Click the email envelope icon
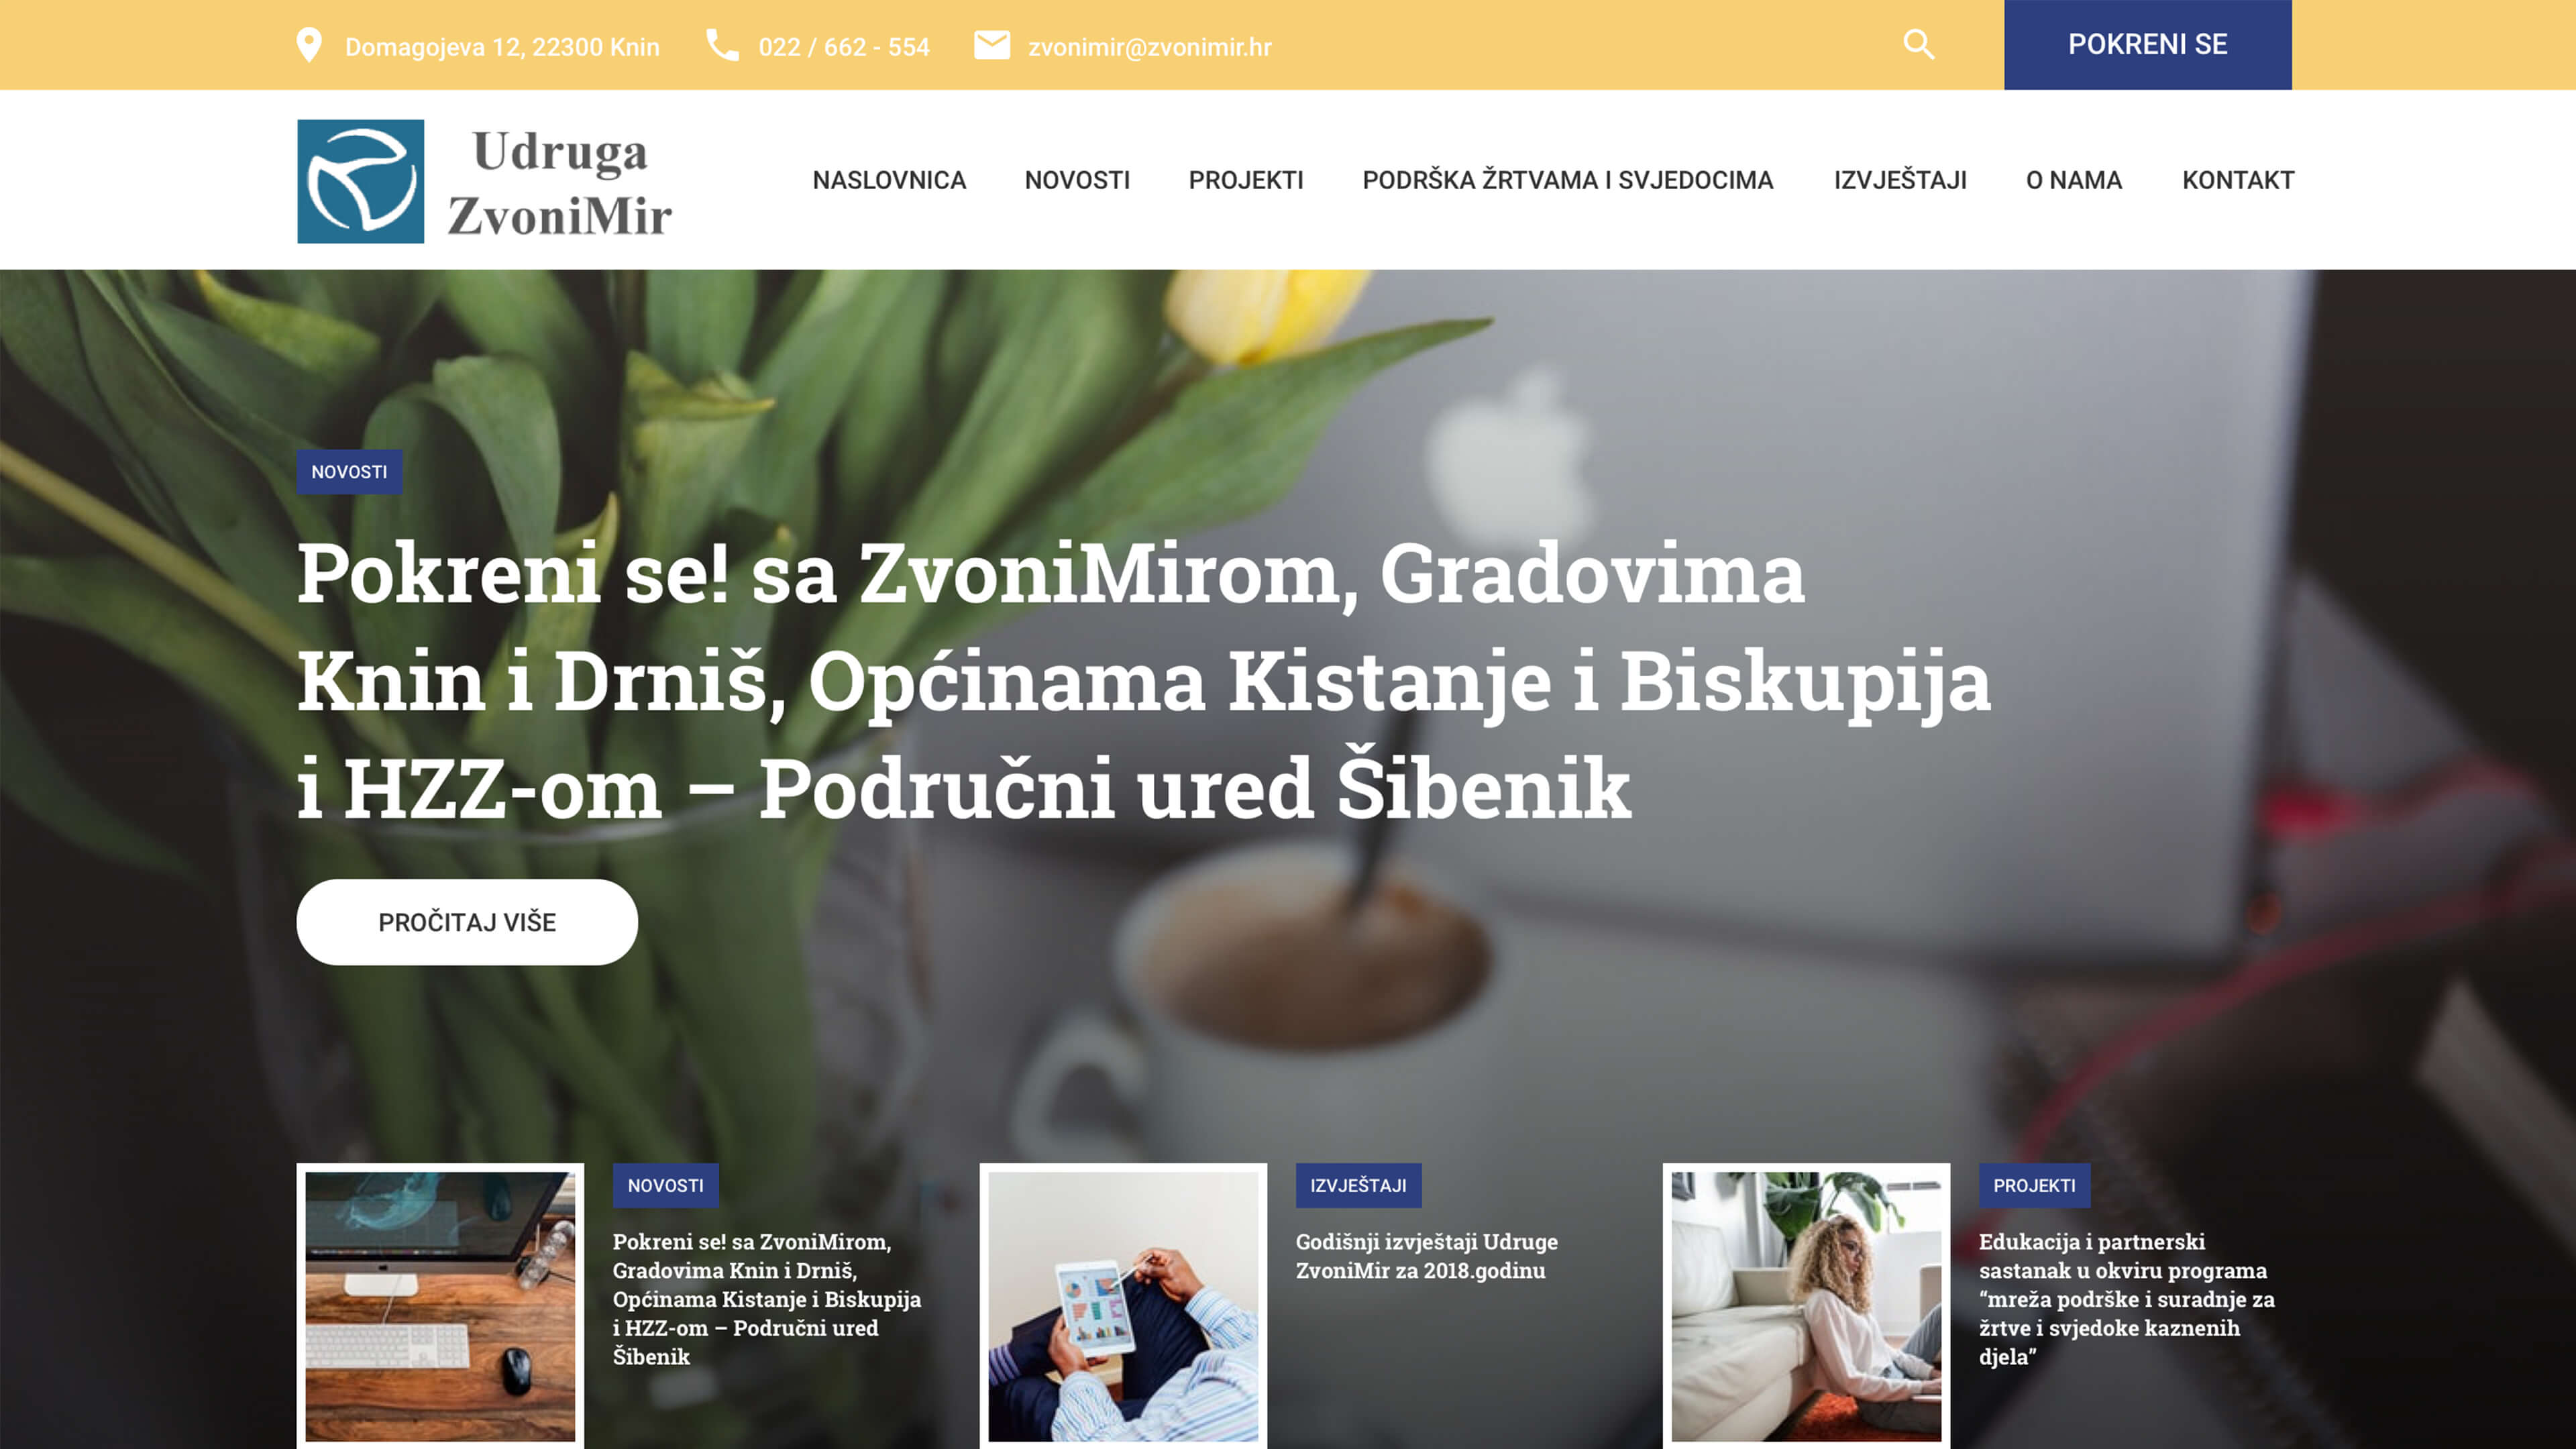This screenshot has height=1449, width=2576. [x=992, y=45]
